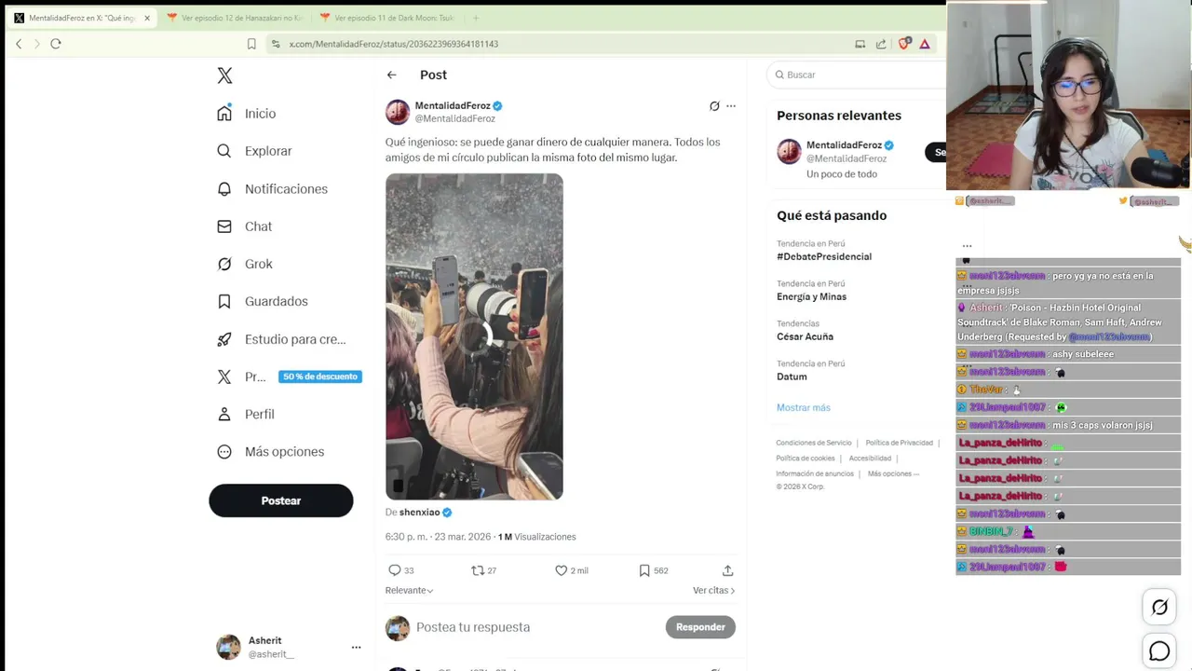Open Grok icon in sidebar
This screenshot has width=1192, height=671.
(224, 264)
